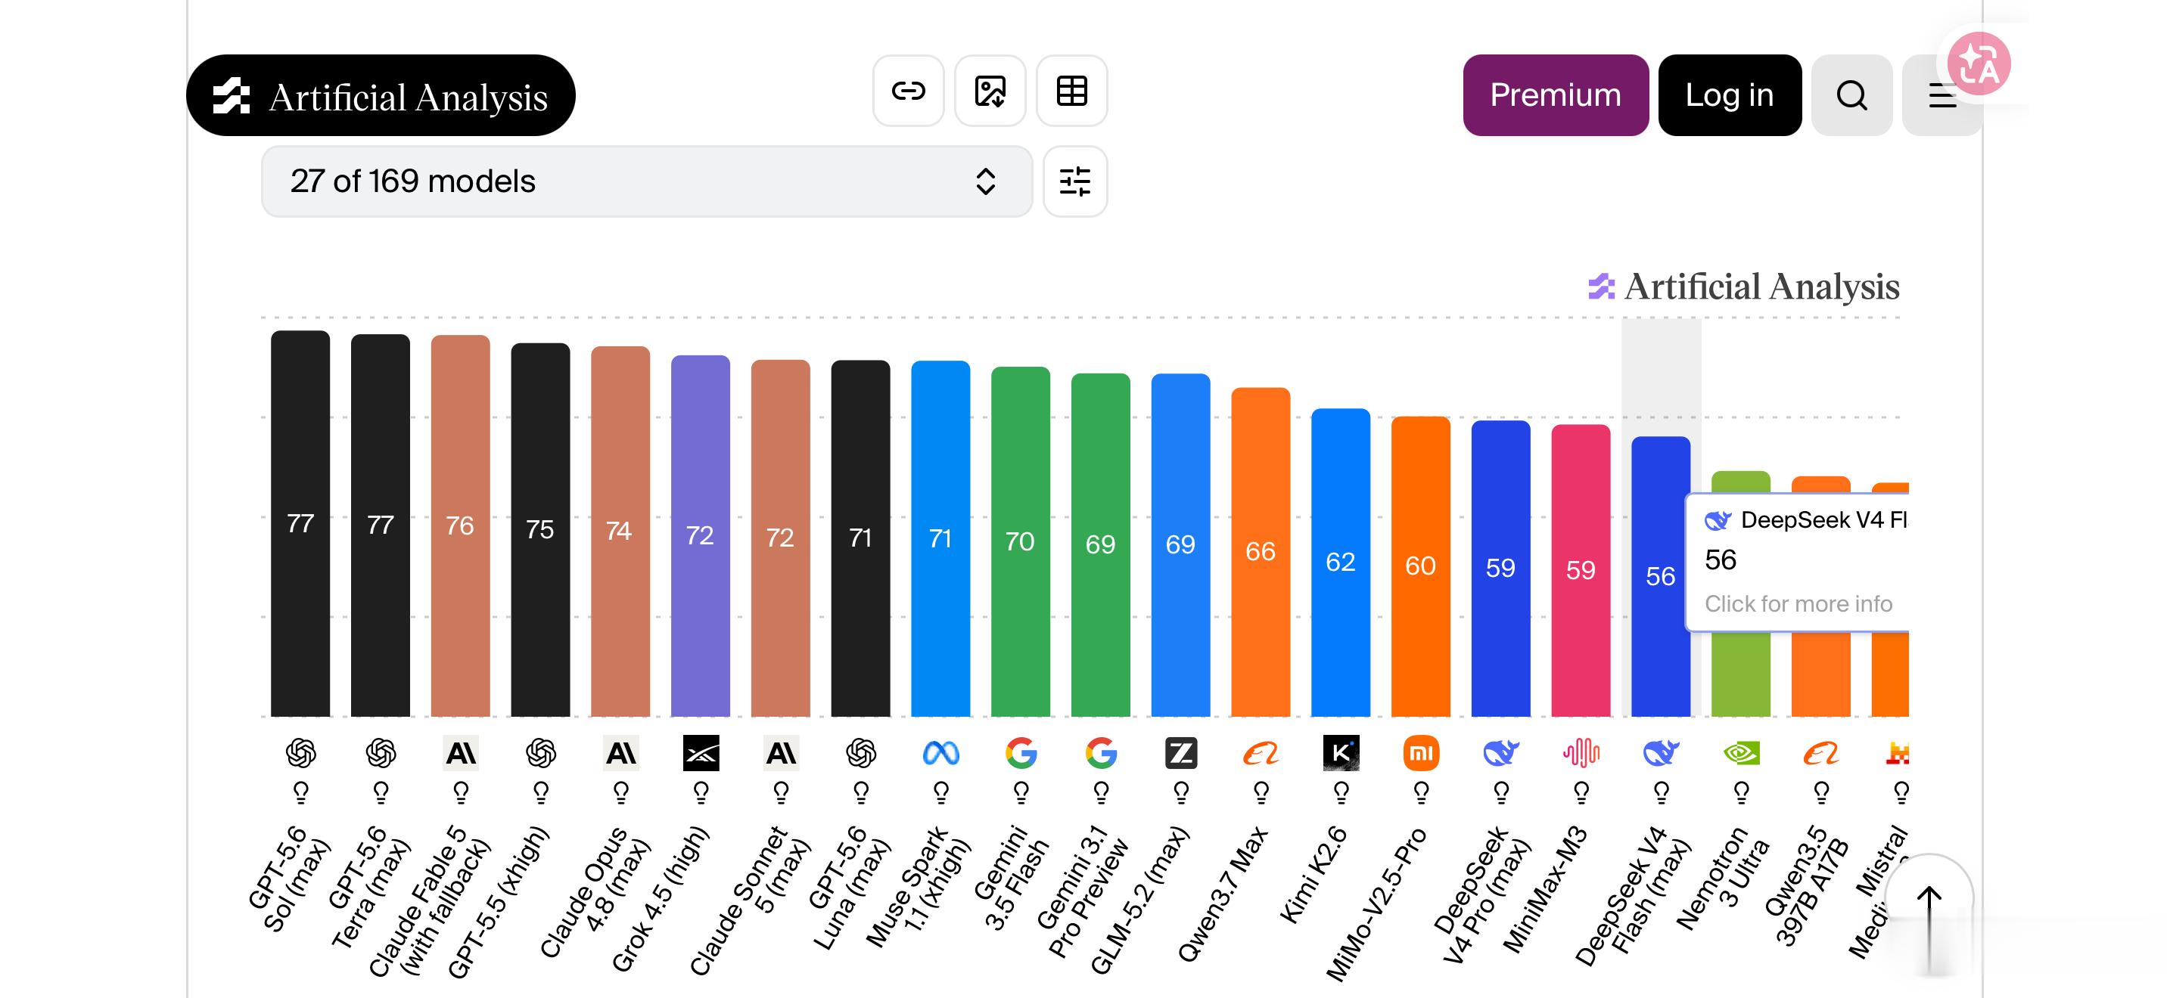The image size is (2170, 998).
Task: Toggle lightbulb under Kimi K2.6
Action: pyautogui.click(x=1341, y=792)
